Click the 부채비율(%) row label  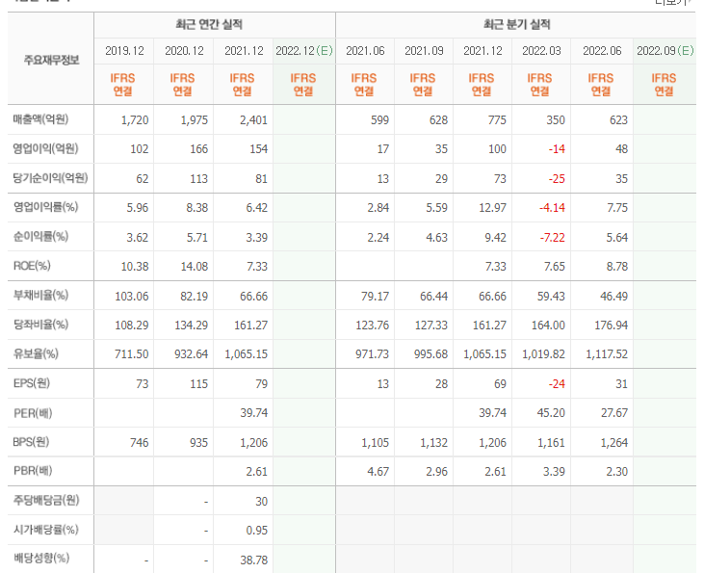click(40, 296)
